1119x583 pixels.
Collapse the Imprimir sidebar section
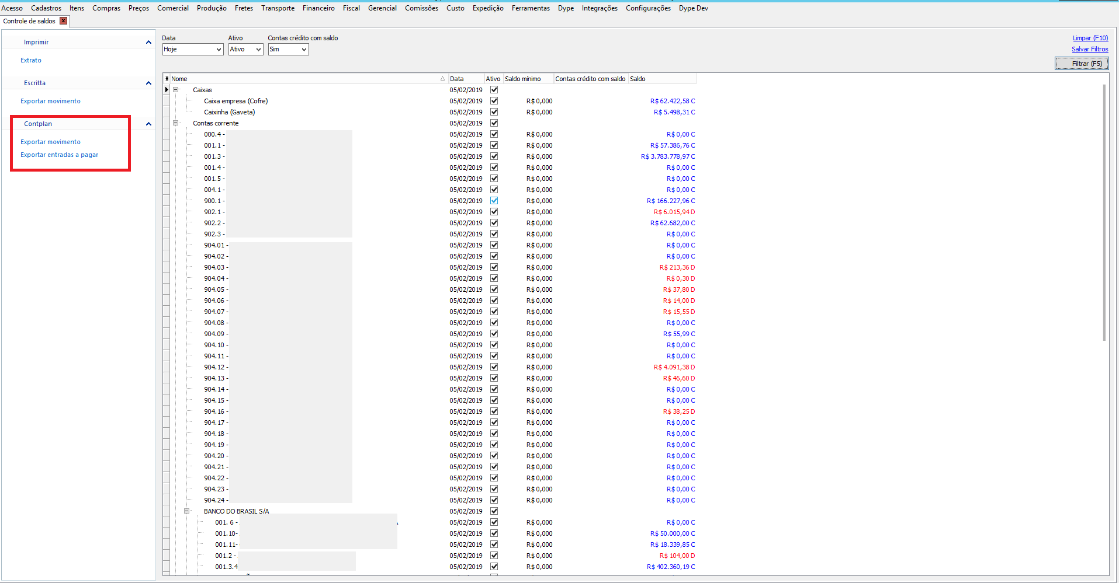pos(148,42)
